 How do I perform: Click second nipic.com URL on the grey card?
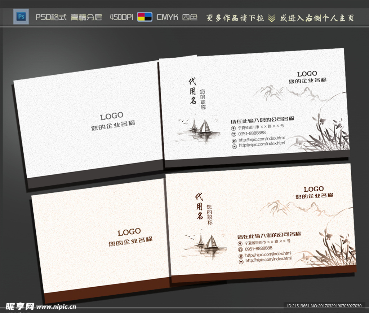[262, 144]
